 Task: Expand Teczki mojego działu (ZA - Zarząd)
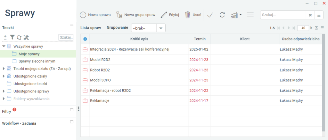(4, 69)
